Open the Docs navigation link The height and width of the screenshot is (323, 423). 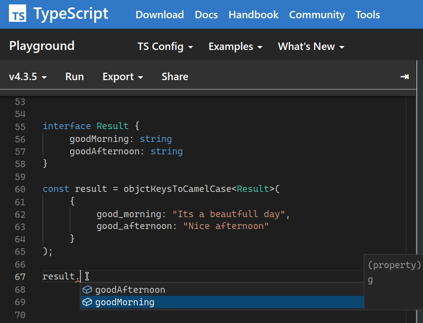click(x=206, y=15)
